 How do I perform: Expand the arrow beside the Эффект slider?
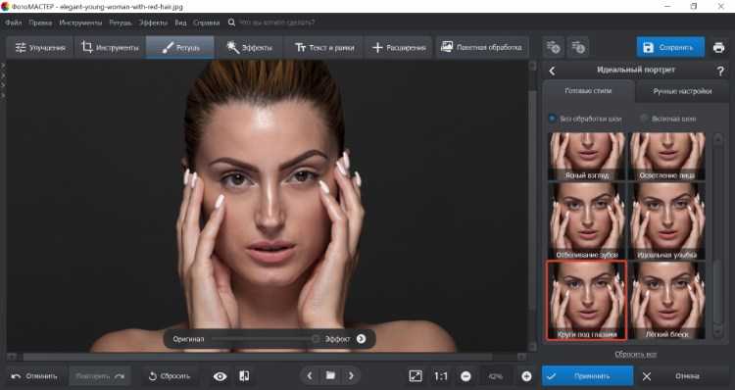click(361, 338)
